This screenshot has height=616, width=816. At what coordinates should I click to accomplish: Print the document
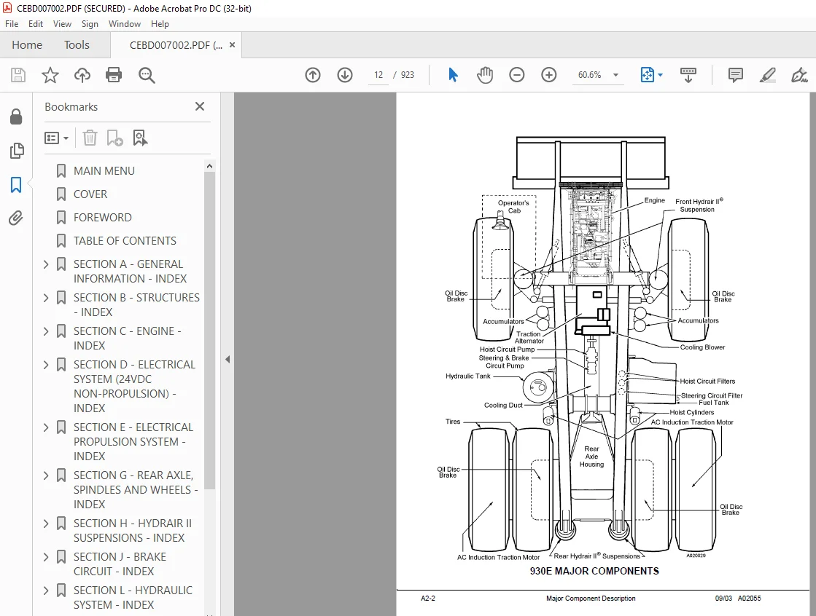114,76
